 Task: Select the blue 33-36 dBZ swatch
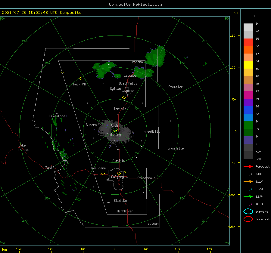tap(248, 110)
